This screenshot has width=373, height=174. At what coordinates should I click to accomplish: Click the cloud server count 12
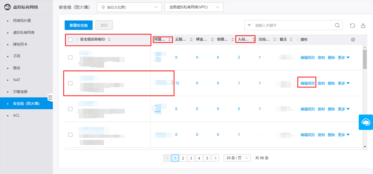tap(177, 83)
